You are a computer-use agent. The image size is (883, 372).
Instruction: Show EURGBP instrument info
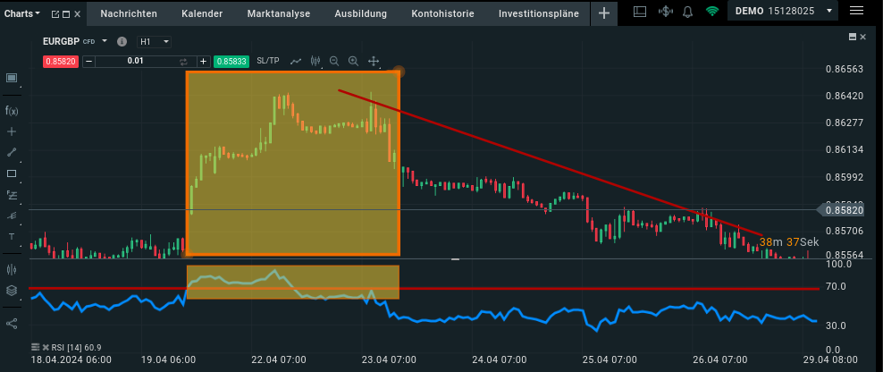click(x=122, y=42)
